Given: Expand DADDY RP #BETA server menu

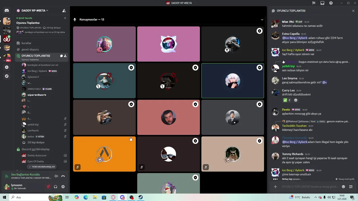Looking at the screenshot, I should tap(35, 11).
